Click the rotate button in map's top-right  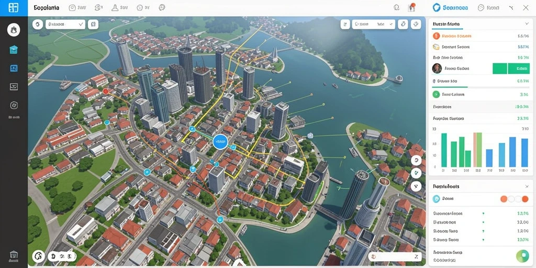pos(403,24)
